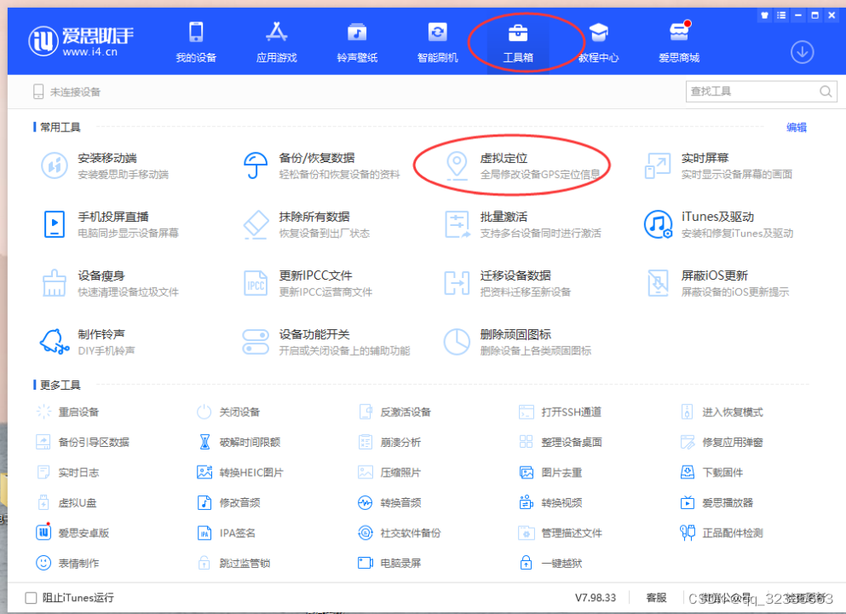Click 跳过监管锁 tool
This screenshot has height=614, width=846.
pyautogui.click(x=234, y=563)
